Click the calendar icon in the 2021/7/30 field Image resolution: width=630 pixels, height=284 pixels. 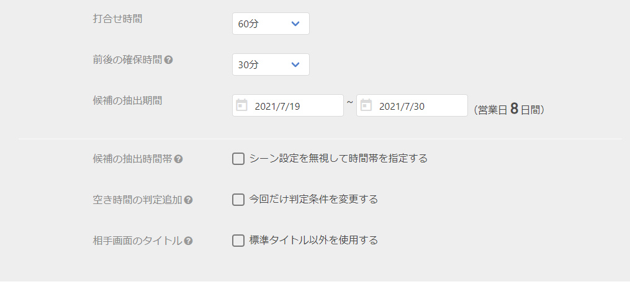(x=366, y=105)
